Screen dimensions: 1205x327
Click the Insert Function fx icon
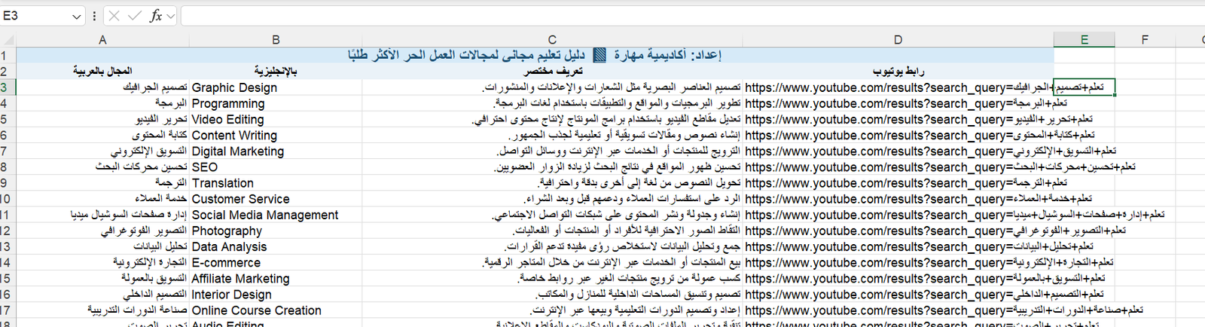[156, 16]
